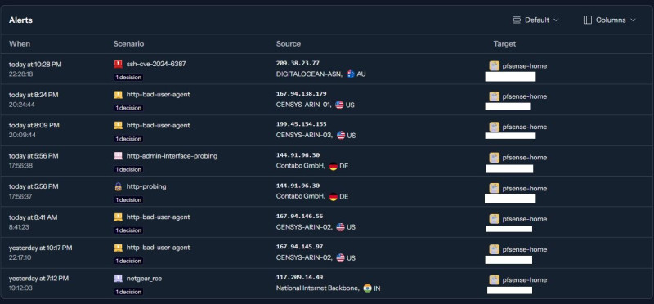Click the Source column header
The height and width of the screenshot is (304, 654).
[289, 44]
